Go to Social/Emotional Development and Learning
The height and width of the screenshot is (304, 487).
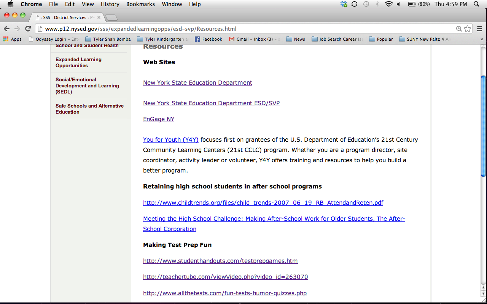click(87, 85)
